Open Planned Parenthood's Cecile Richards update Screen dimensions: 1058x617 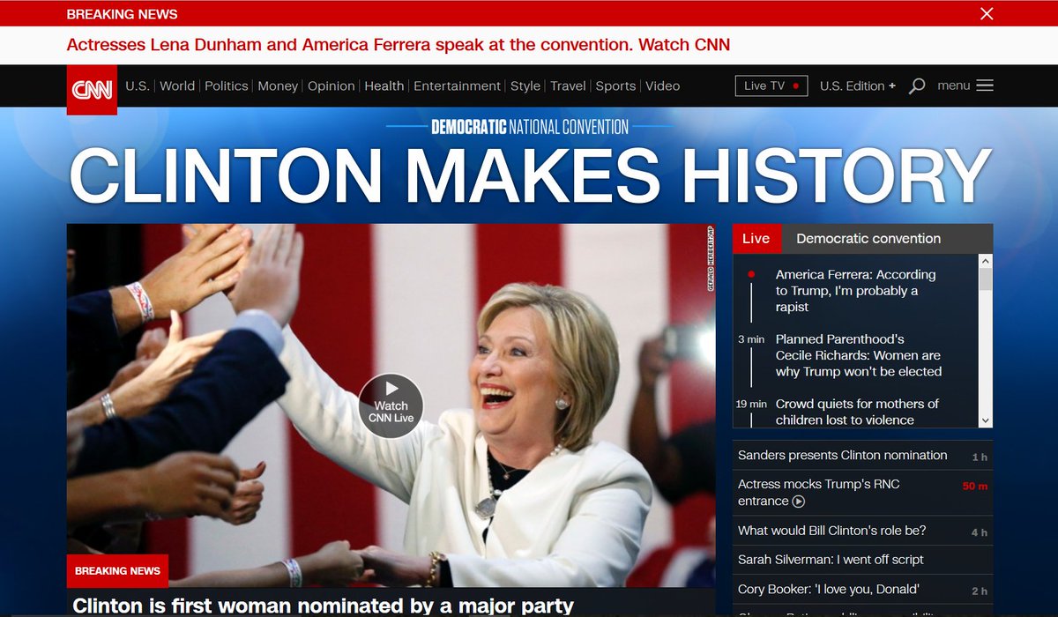pos(859,355)
